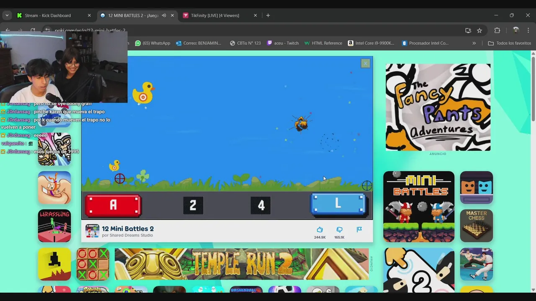Open the Procesador Intel Co... bookmark
The width and height of the screenshot is (536, 301).
tap(425, 43)
